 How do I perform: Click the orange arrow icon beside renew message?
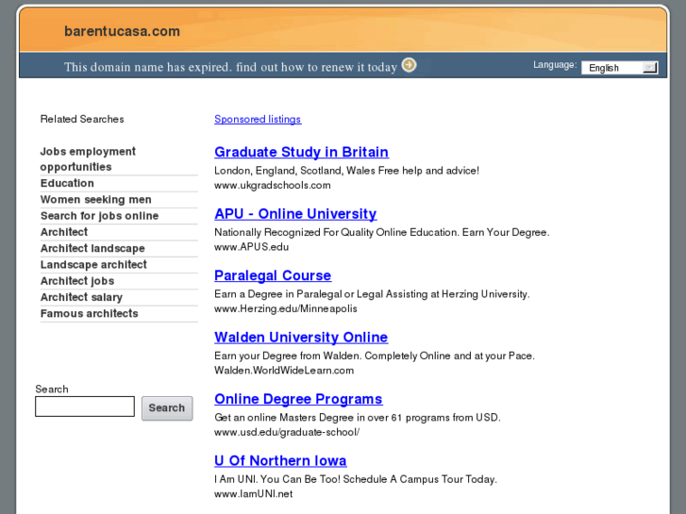pos(409,65)
